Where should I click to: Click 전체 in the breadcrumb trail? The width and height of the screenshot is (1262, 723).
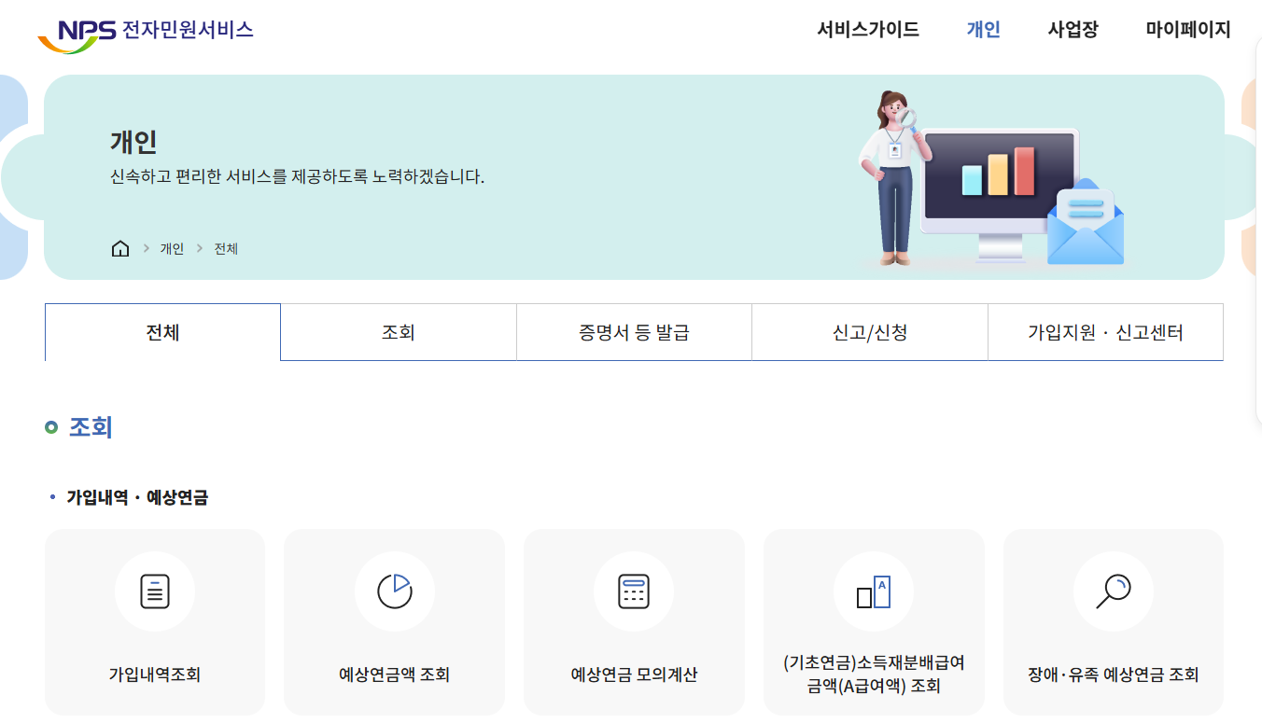(224, 248)
